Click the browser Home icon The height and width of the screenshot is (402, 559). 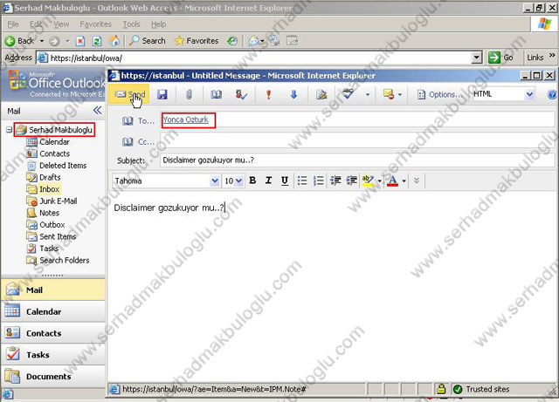coord(114,41)
